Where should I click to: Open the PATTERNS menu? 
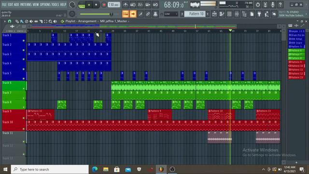click(26, 4)
